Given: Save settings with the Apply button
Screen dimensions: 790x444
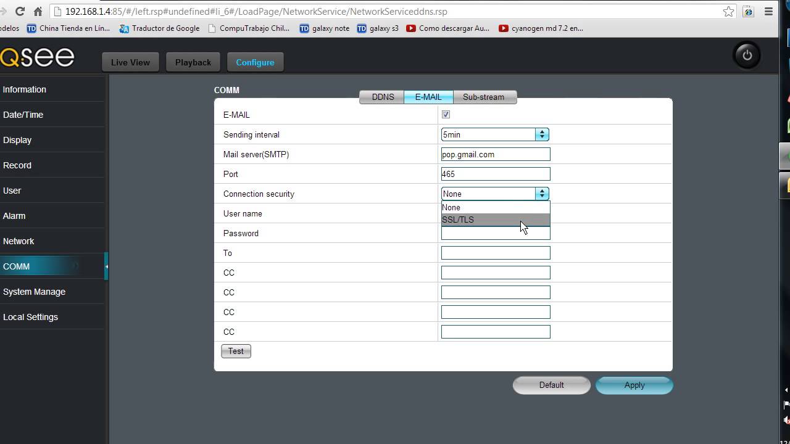Looking at the screenshot, I should click(x=634, y=385).
